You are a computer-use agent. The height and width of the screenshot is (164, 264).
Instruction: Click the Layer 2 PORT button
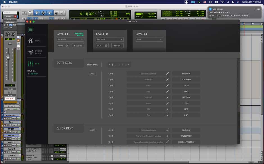pos(102,46)
